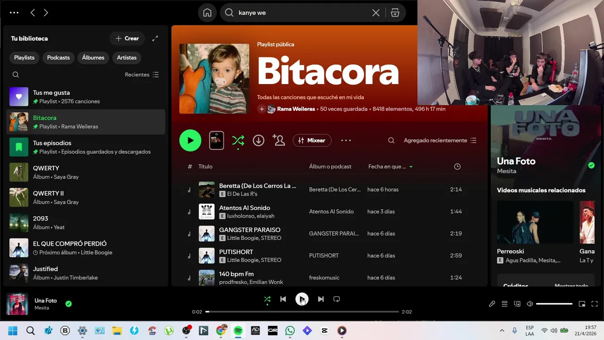604x340 pixels.
Task: Open Rama Weileras profile link
Action: click(x=296, y=109)
